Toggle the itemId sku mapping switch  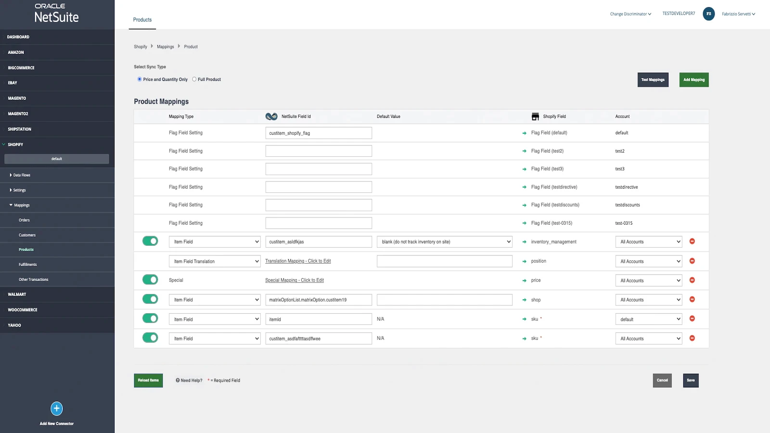(150, 318)
